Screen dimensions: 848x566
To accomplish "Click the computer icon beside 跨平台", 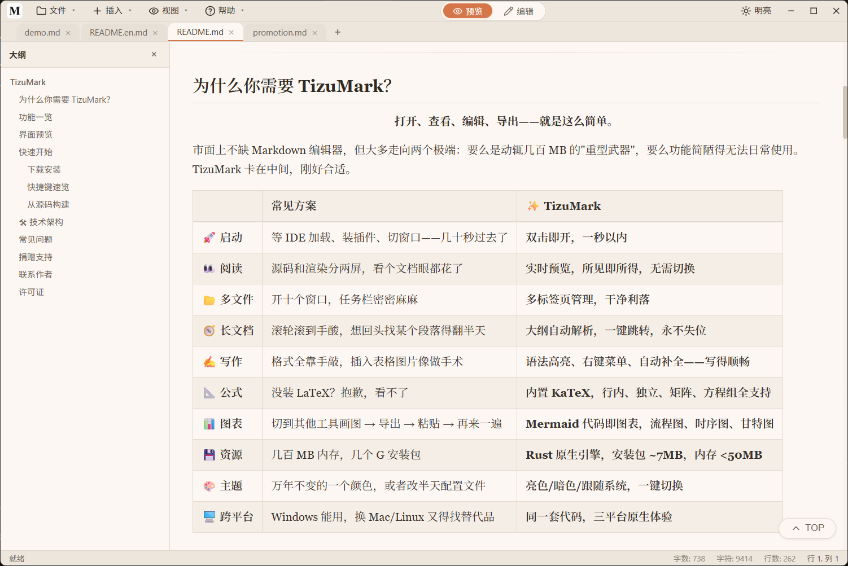I will [209, 517].
